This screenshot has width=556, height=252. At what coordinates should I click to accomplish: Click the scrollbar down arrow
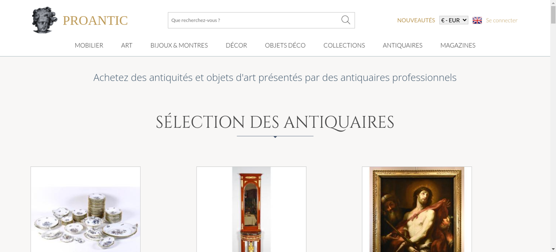[x=553, y=249]
